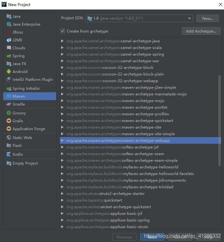Select softeu-archetype-seam-simple row
This screenshot has height=242, width=224.
[140, 160]
